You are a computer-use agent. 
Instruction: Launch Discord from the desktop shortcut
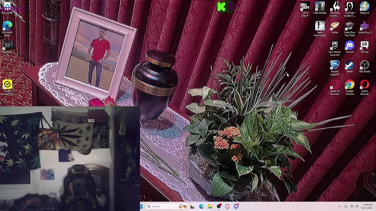click(350, 47)
